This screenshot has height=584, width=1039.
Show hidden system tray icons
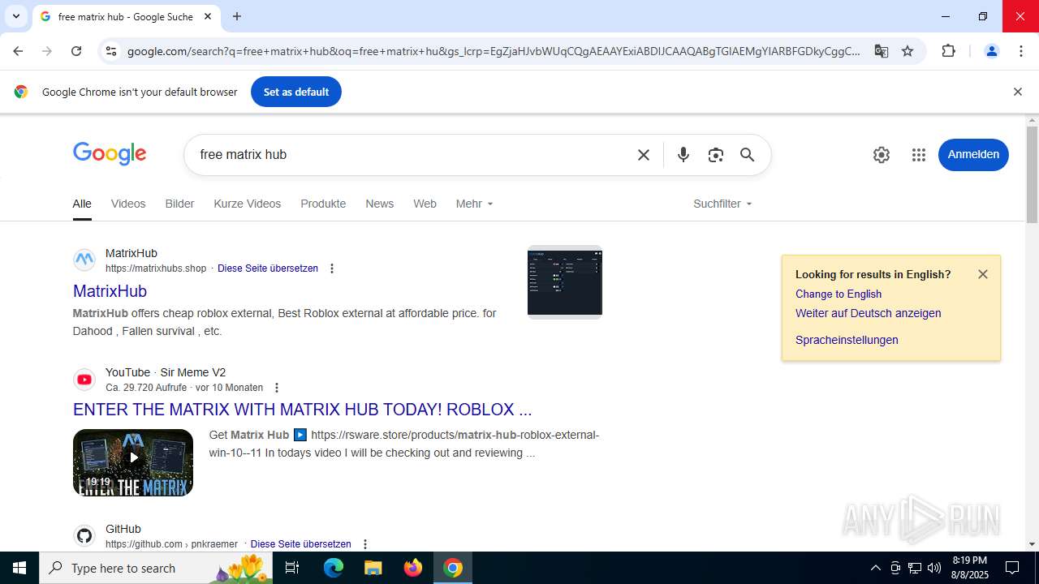point(875,568)
